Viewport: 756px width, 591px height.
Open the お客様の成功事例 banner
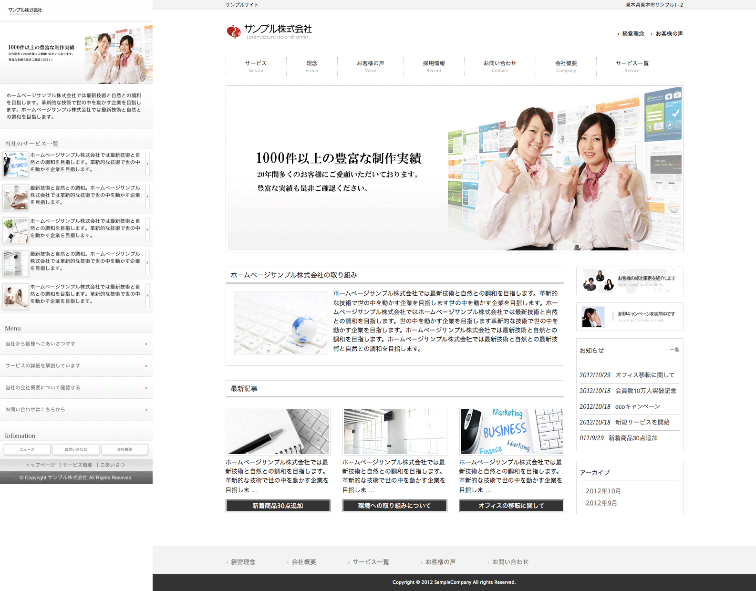[630, 281]
